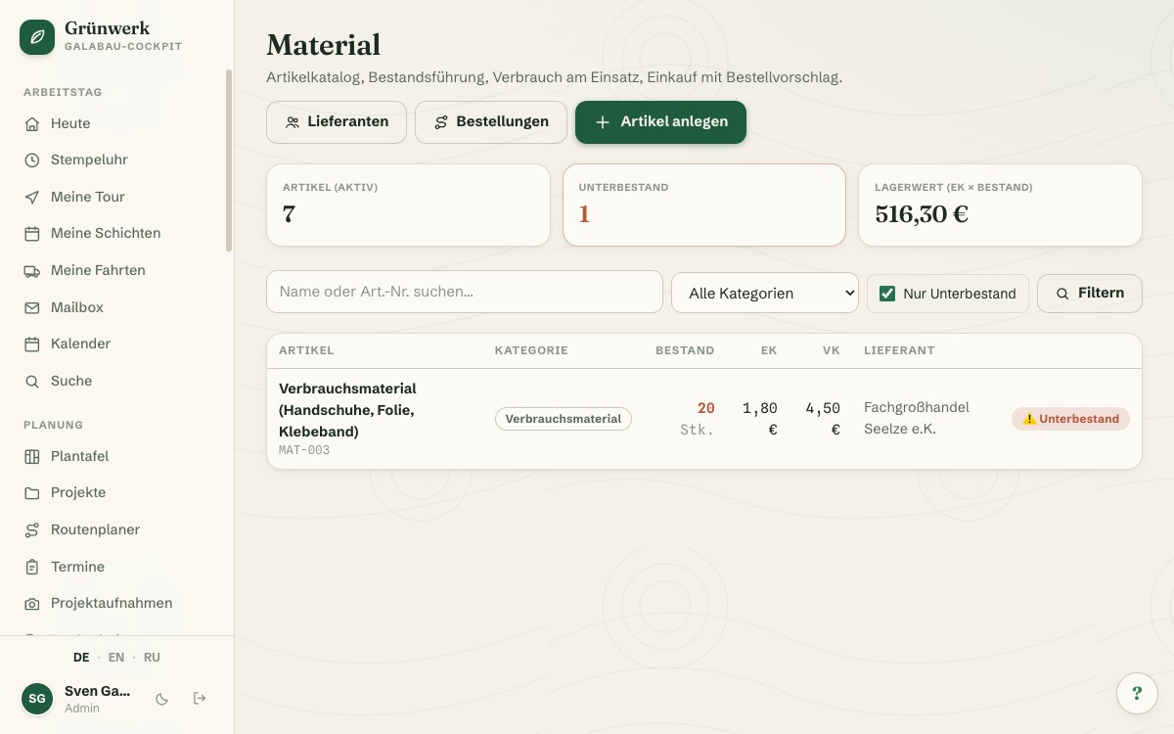Click the Grünwerk leaf logo icon
Screen dimensions: 1174x734
[37, 37]
